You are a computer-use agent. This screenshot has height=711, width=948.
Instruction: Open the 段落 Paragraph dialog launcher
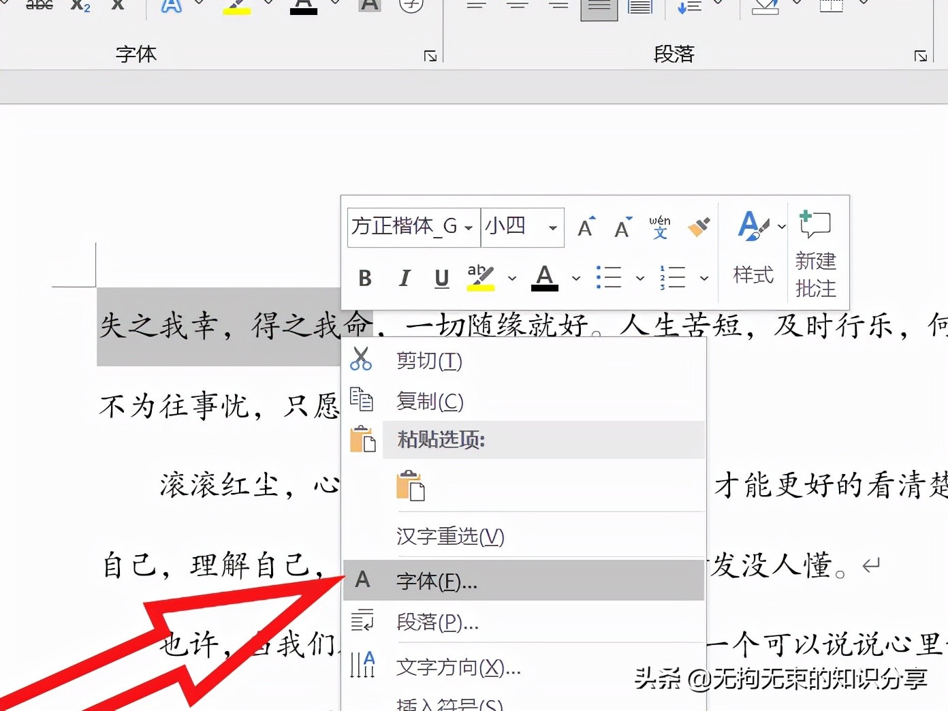click(x=920, y=55)
